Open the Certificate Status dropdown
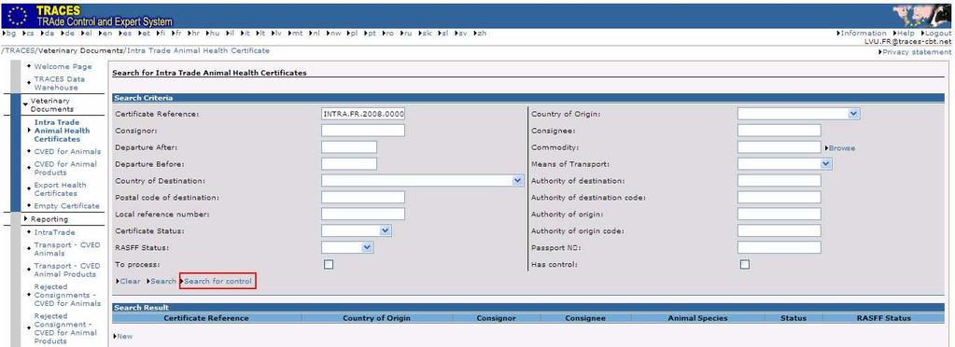Image resolution: width=955 pixels, height=347 pixels. pos(357,230)
